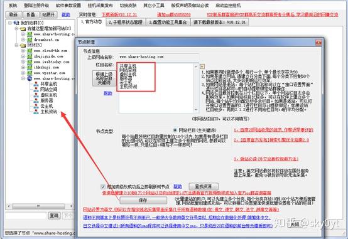Open the 帮助 link under 栏目名称

(x=108, y=93)
